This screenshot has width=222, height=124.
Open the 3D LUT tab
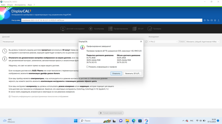tap(138, 29)
